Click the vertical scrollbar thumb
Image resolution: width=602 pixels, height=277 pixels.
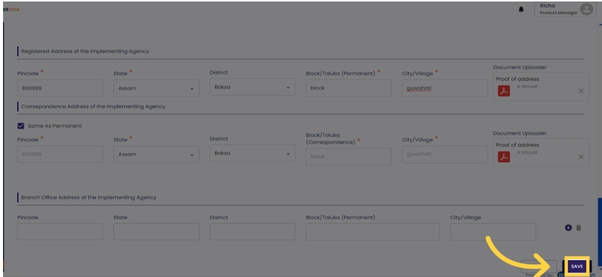[x=599, y=230]
